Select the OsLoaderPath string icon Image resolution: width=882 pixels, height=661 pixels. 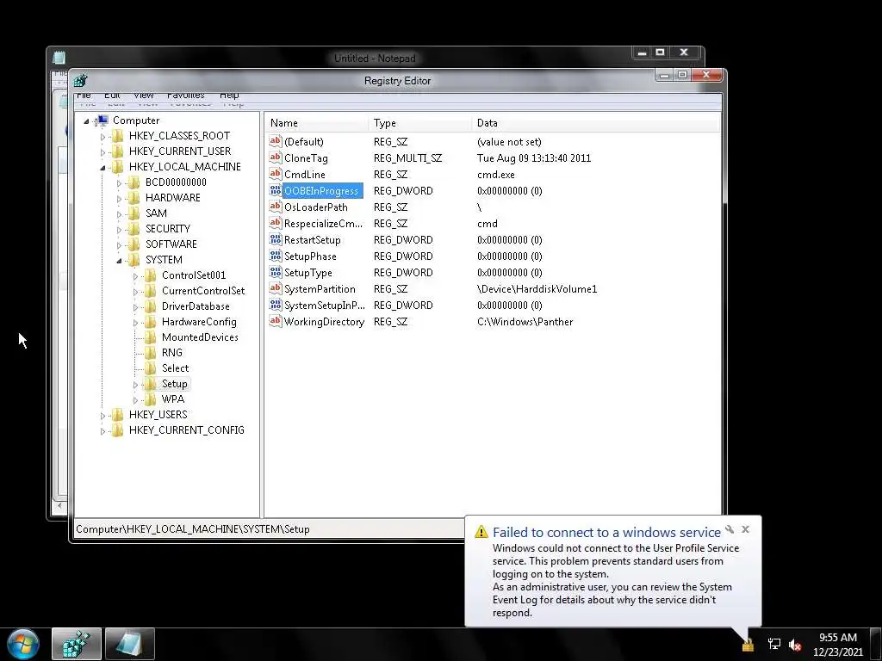click(x=275, y=207)
